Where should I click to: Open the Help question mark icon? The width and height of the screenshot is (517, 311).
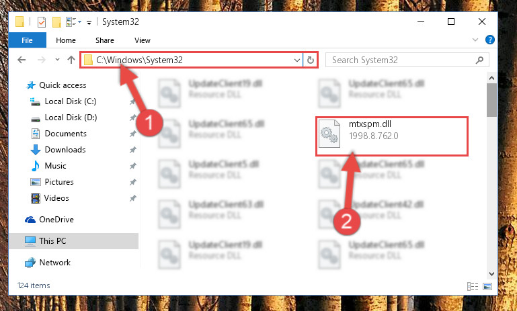[x=489, y=40]
